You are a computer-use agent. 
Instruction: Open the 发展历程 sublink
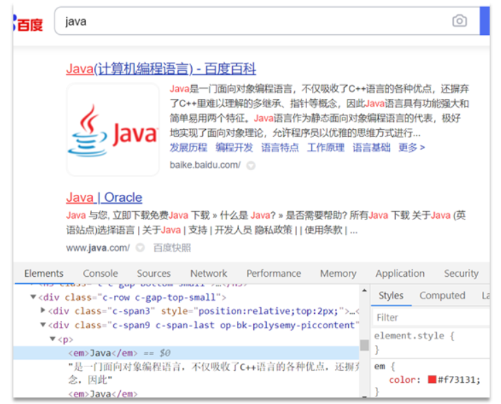pyautogui.click(x=188, y=148)
